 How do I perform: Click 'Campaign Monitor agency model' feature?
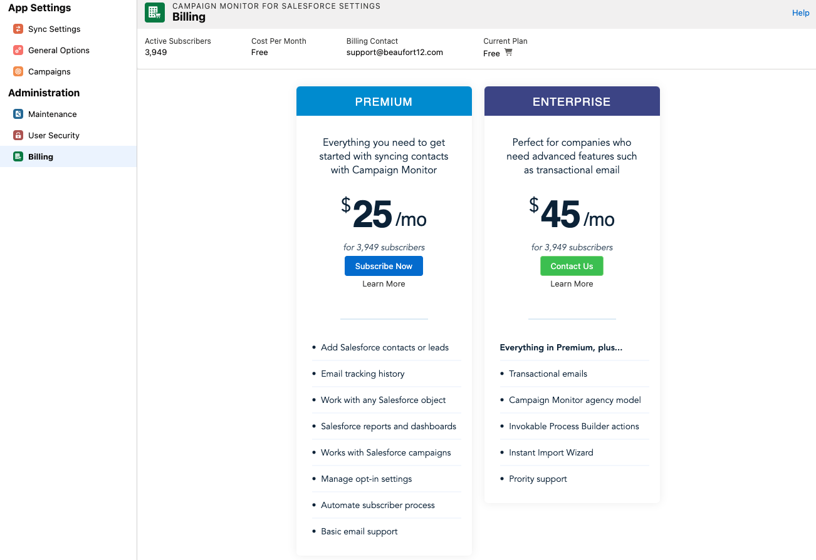[x=575, y=400]
